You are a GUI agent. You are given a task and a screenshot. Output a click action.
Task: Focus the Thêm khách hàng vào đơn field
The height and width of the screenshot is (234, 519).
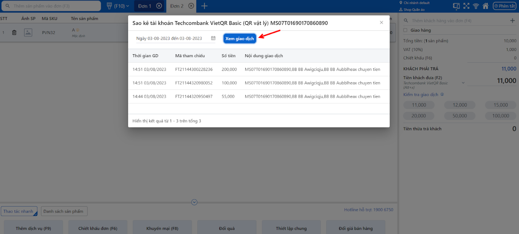point(455,21)
